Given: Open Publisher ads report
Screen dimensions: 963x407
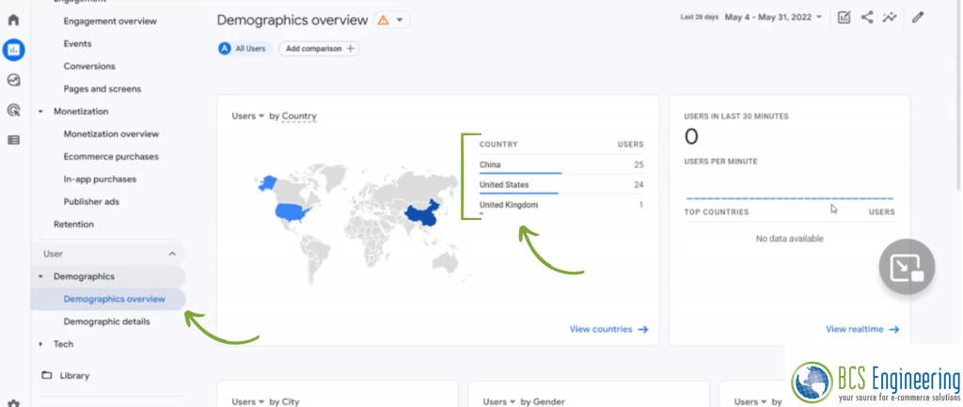Looking at the screenshot, I should coord(91,201).
